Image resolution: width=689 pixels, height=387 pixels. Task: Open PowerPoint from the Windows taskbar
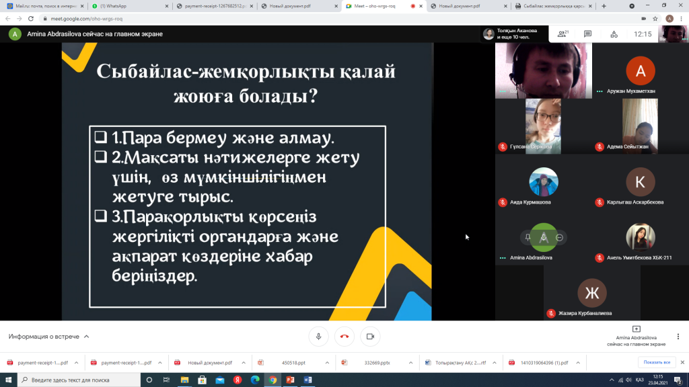291,380
